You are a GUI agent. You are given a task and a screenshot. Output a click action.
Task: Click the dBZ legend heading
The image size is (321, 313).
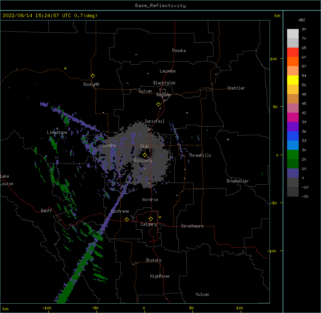point(302,20)
